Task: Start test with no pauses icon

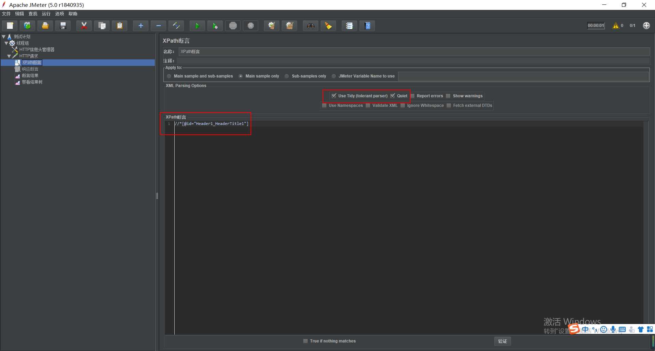Action: (x=215, y=26)
